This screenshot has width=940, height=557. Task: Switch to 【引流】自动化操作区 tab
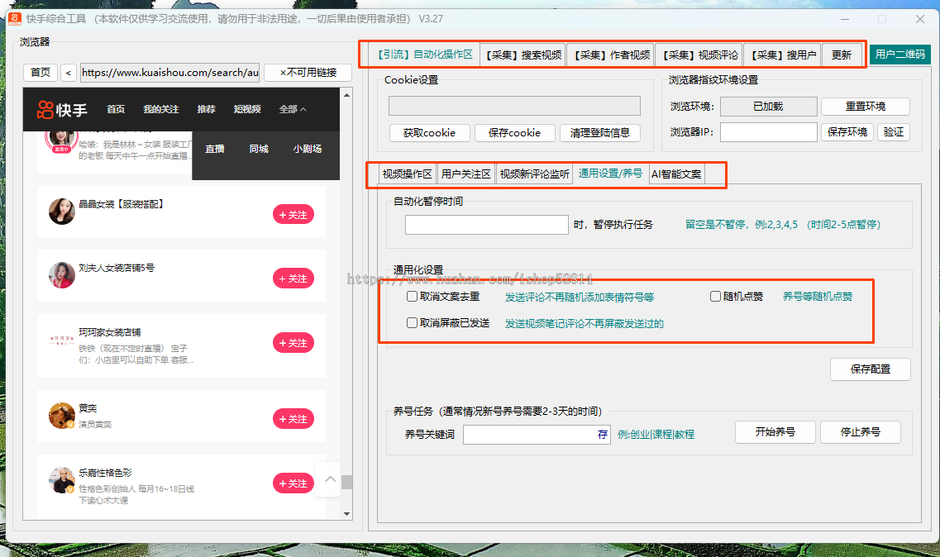click(x=424, y=55)
